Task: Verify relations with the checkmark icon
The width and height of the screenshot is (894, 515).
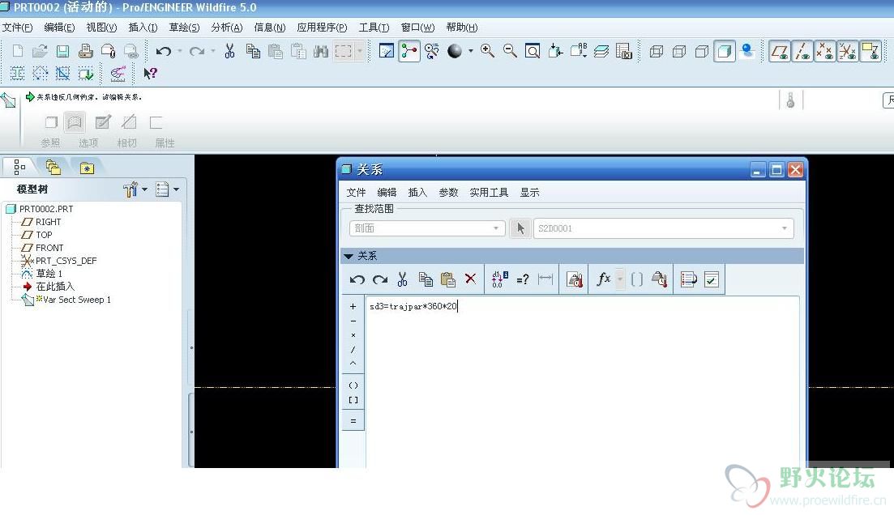Action: [x=712, y=279]
